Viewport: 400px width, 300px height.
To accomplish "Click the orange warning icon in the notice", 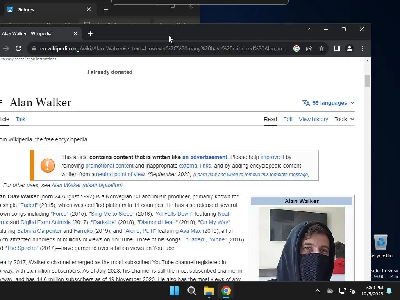I will coord(48,166).
